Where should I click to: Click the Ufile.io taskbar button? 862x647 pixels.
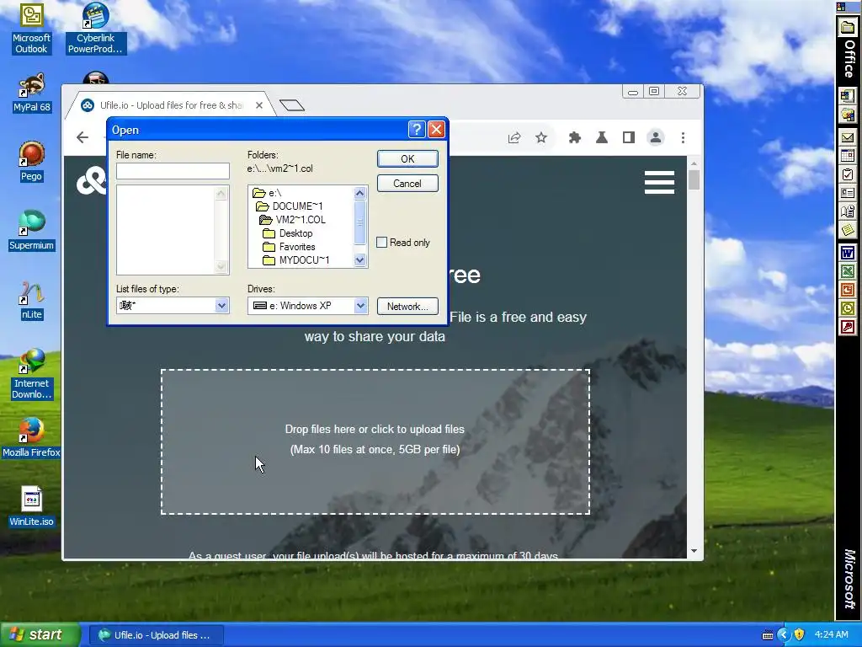[x=156, y=635]
